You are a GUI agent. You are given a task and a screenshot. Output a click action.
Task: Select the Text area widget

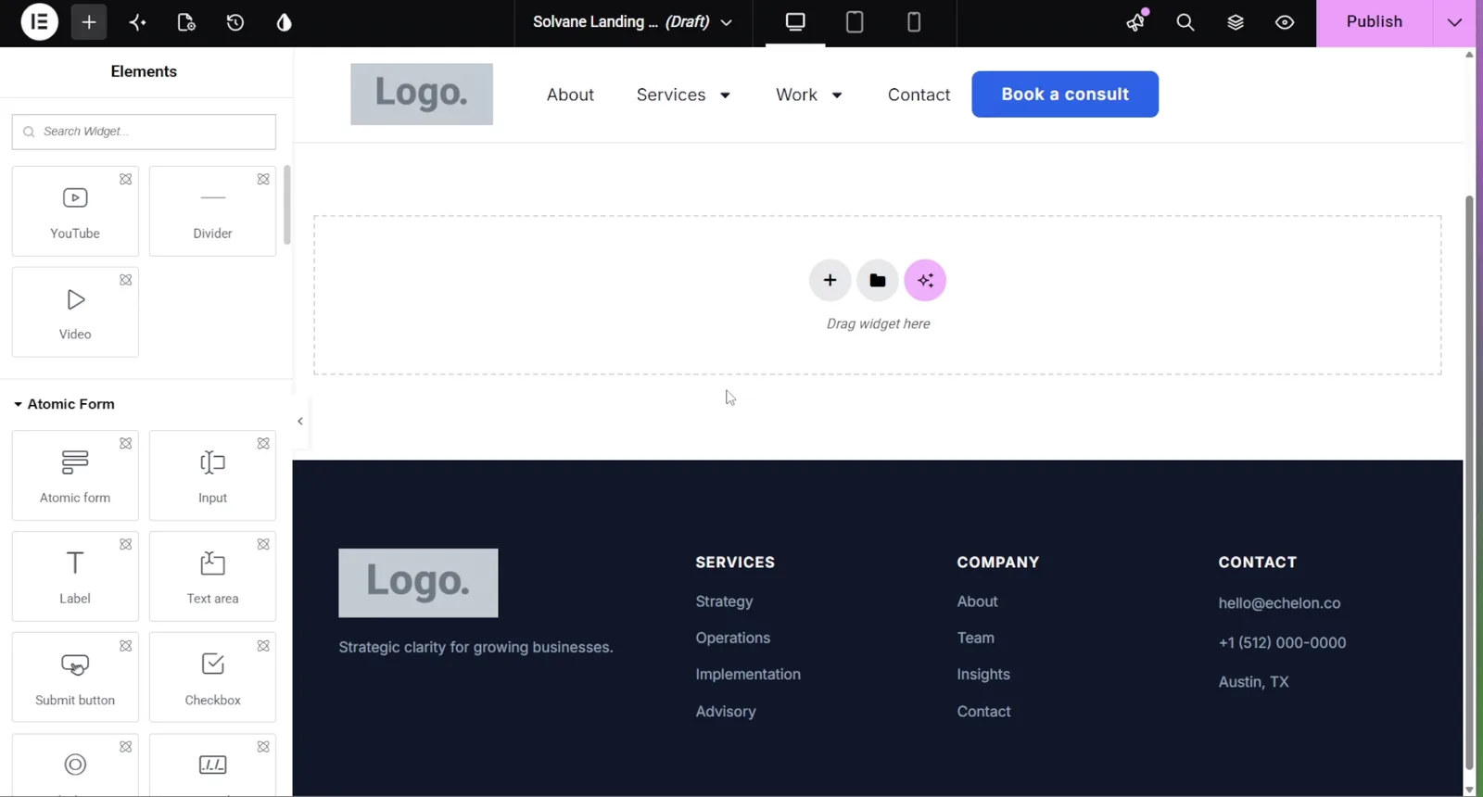tap(212, 576)
